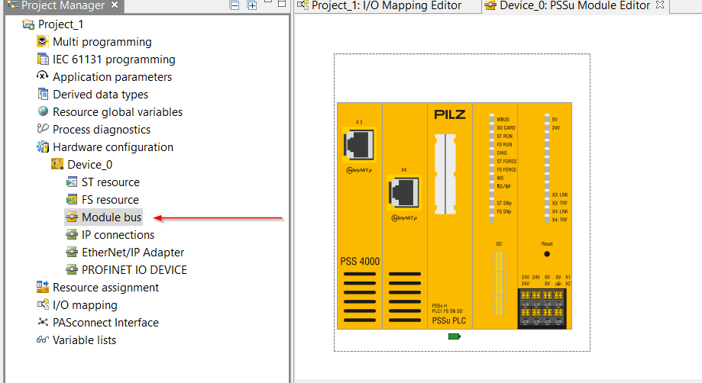Open Resource assignment
Viewport: 702px width, 383px height.
pos(105,288)
